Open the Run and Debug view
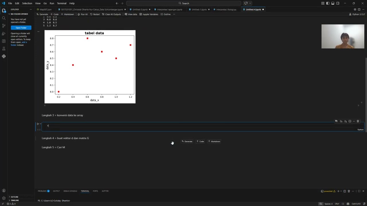Viewport: 367px width, 206px height. coord(4,33)
